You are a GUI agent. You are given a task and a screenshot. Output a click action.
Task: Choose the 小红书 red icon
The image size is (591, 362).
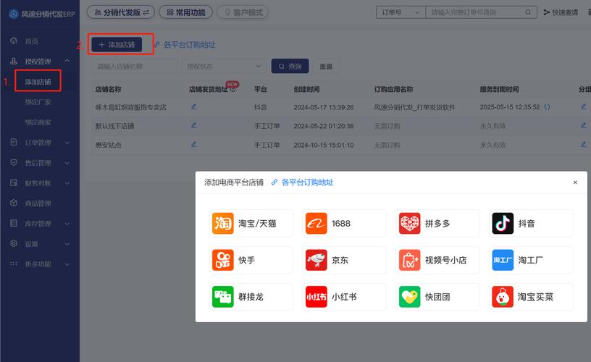pos(317,297)
